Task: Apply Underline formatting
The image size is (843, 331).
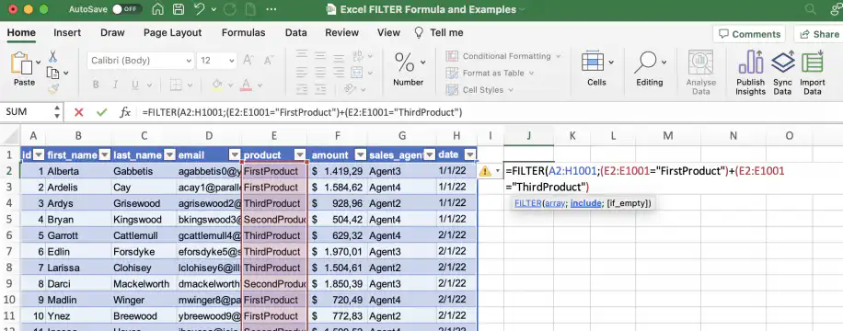Action: click(134, 85)
